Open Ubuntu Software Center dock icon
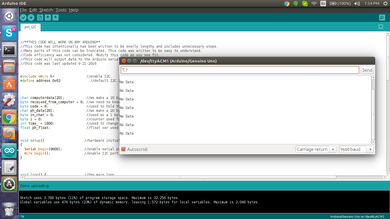390x219 pixels. 9,83
